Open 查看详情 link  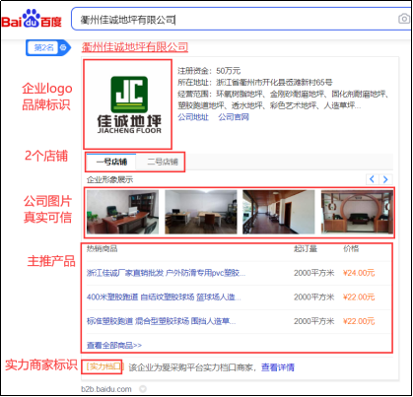[278, 367]
